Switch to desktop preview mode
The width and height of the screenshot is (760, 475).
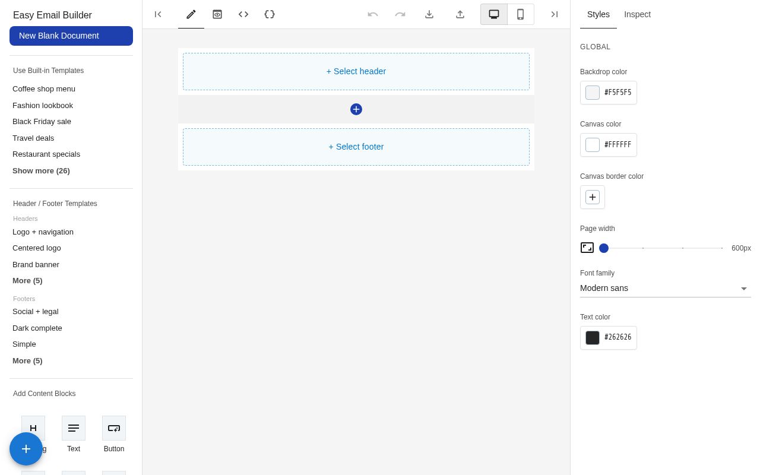tap(494, 14)
